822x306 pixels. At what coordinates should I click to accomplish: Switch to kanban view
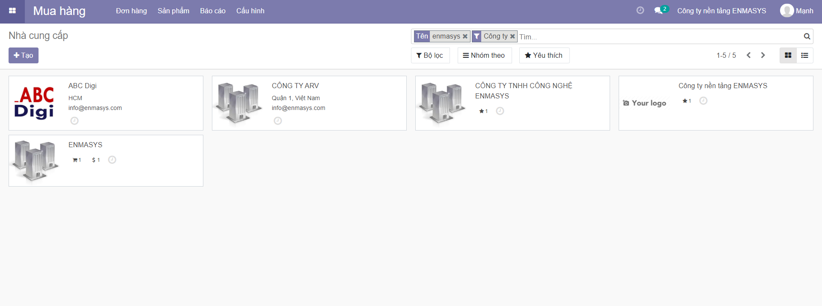click(788, 55)
